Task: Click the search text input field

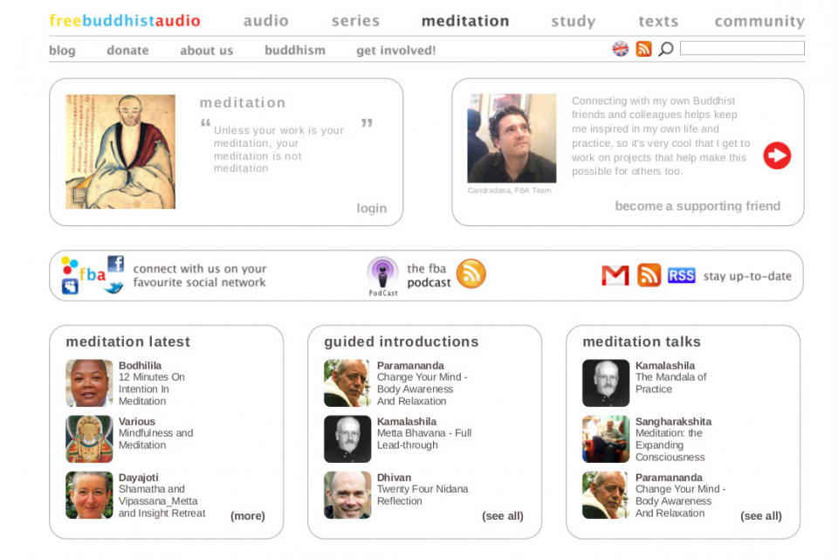Action: (742, 48)
